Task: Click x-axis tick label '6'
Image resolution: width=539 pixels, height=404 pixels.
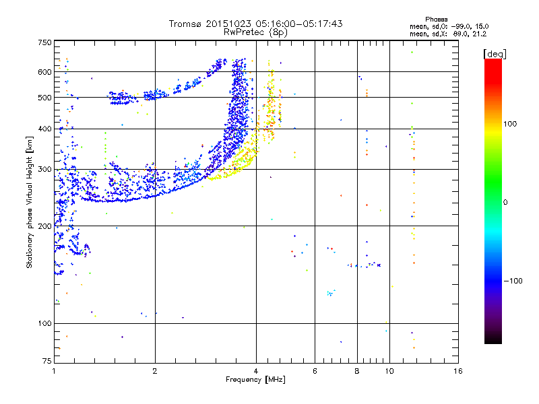Action: tap(315, 371)
